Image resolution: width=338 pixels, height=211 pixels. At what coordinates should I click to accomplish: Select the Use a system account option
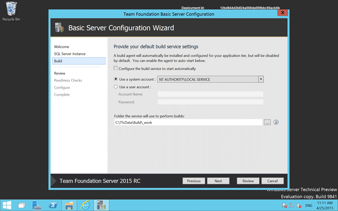(116, 79)
